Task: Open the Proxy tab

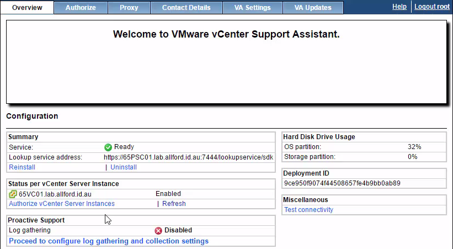Action: tap(129, 8)
